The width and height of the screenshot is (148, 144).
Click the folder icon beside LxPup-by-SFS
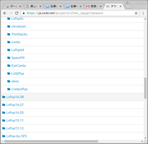coord(4,136)
